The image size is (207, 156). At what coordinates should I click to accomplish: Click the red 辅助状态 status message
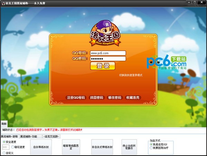coord(49,130)
